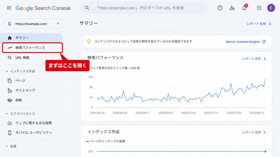280x157 pixels.
Task: Click the green index chart end point
Action: pyautogui.click(x=265, y=151)
